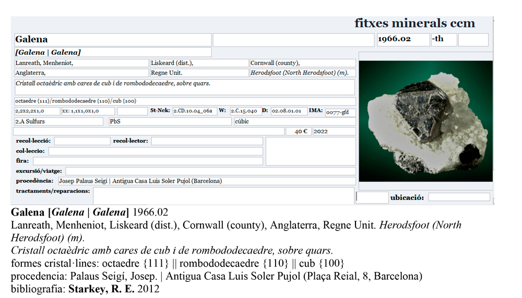Screen dimensions: 522x298
Task: Select the Regne Unit. country field
Action: coord(199,73)
